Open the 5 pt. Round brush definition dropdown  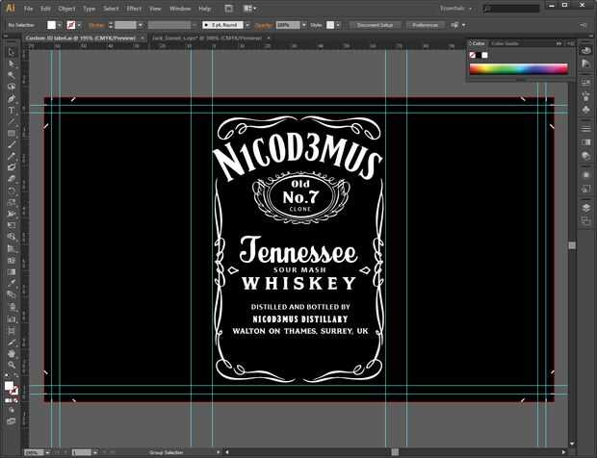(x=247, y=25)
